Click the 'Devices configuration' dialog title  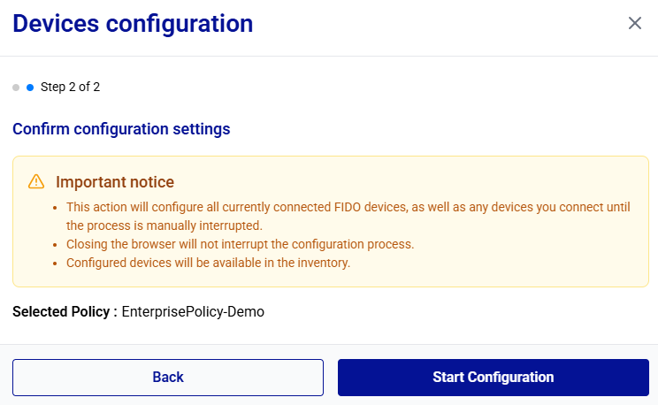(x=133, y=24)
